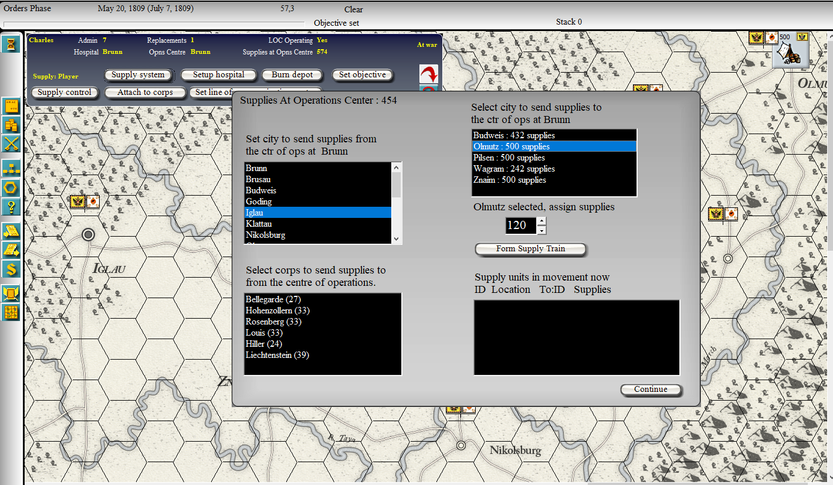The image size is (833, 485).
Task: Form Supply Train button
Action: tap(531, 249)
